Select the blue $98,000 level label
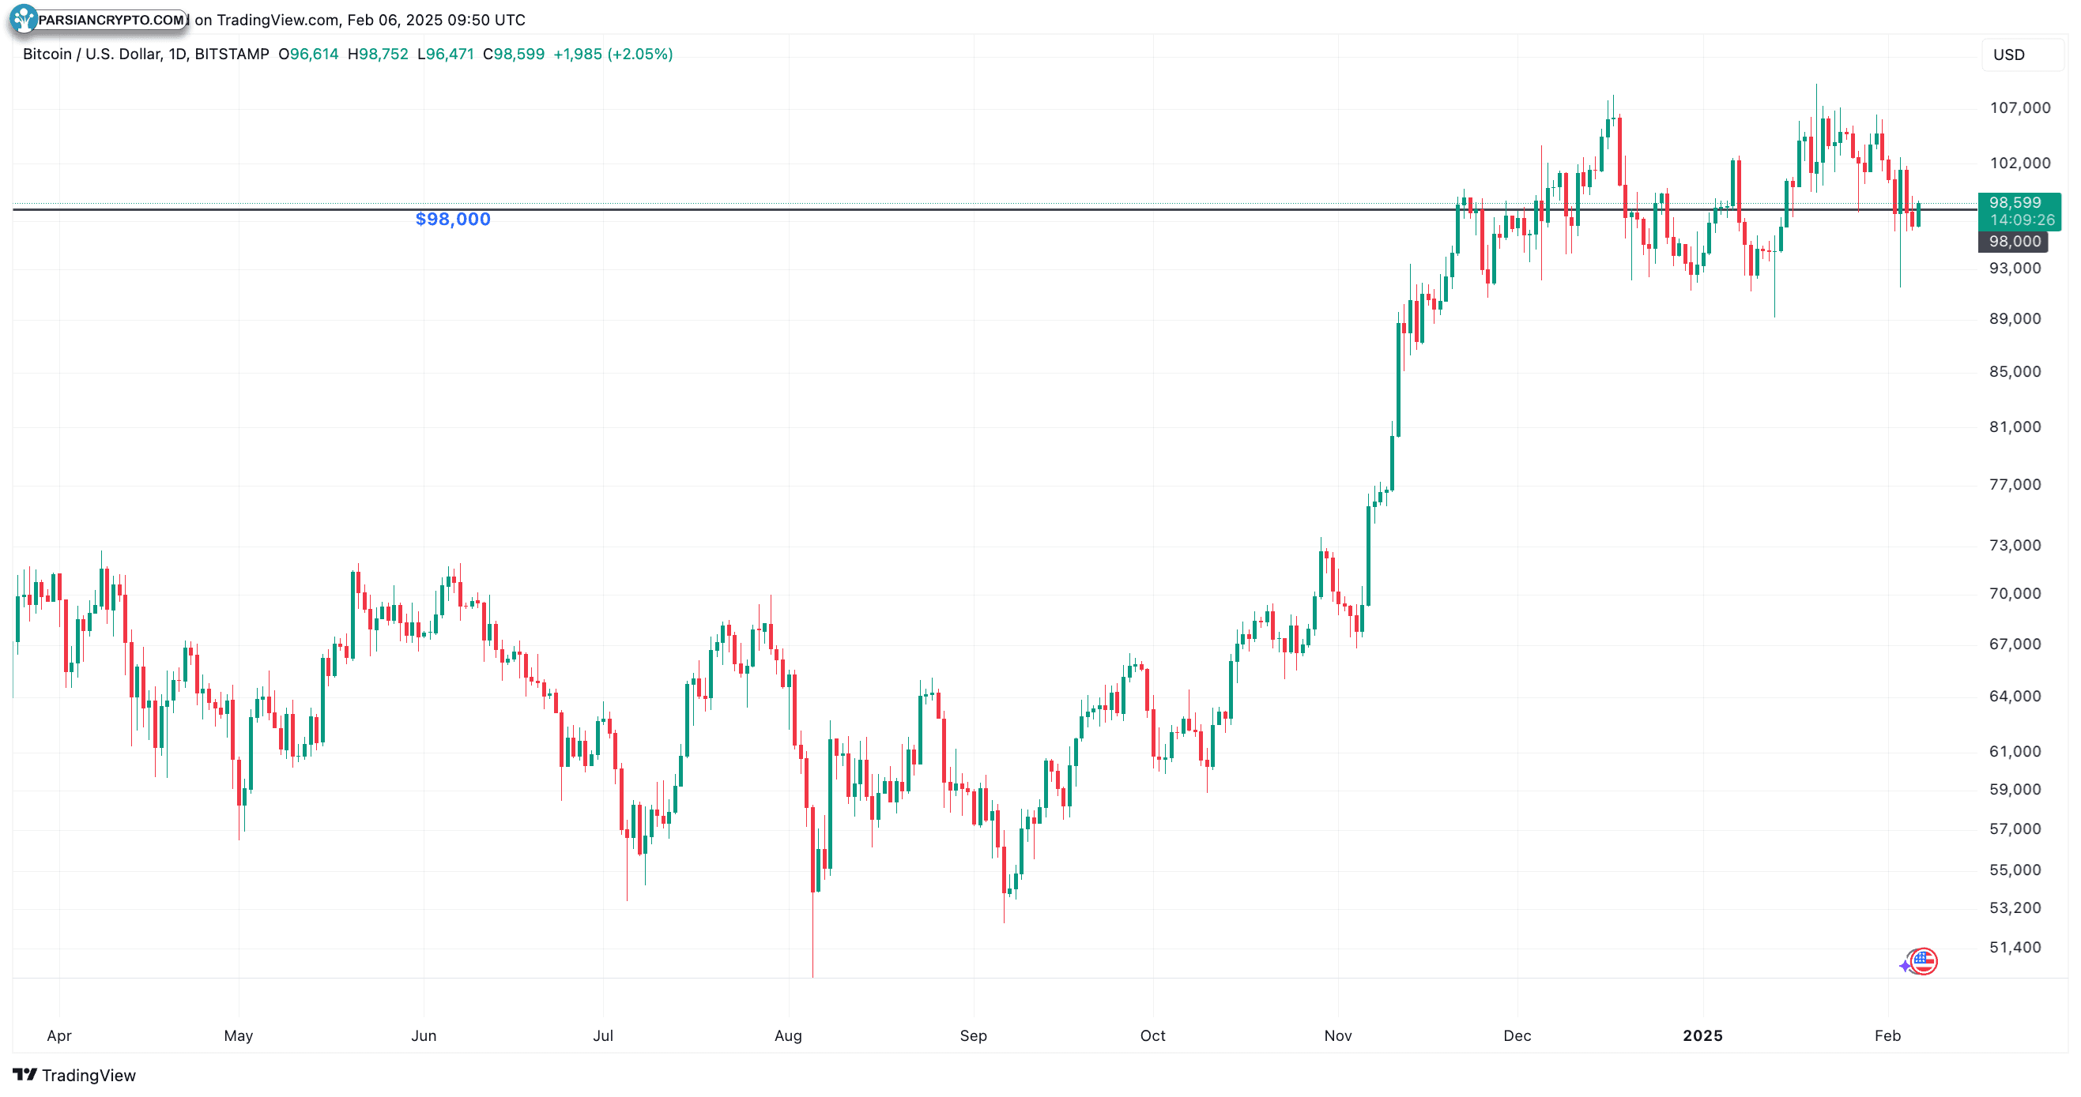The height and width of the screenshot is (1097, 2081). [x=453, y=220]
